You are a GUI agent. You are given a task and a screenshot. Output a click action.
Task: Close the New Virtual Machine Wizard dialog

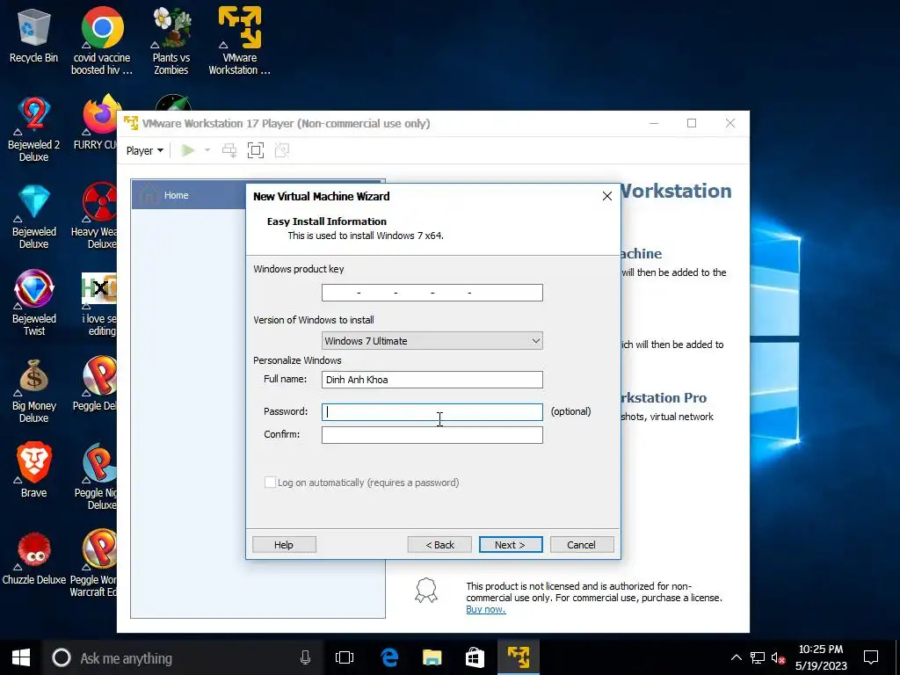(x=606, y=196)
